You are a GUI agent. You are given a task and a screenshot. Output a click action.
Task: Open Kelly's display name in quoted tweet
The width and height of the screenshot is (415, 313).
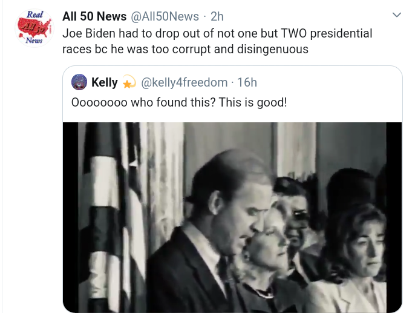point(104,82)
